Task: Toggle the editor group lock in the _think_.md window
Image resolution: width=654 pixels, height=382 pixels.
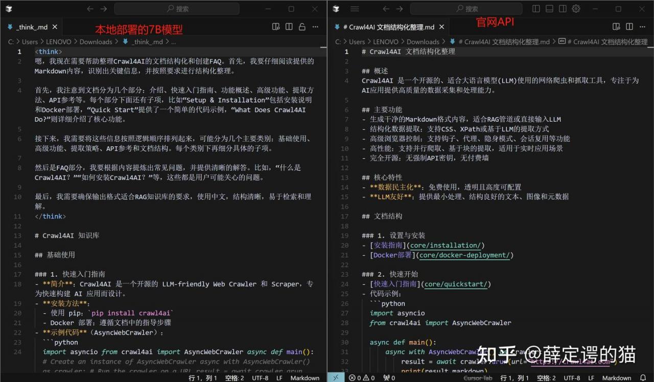Action: pos(302,27)
